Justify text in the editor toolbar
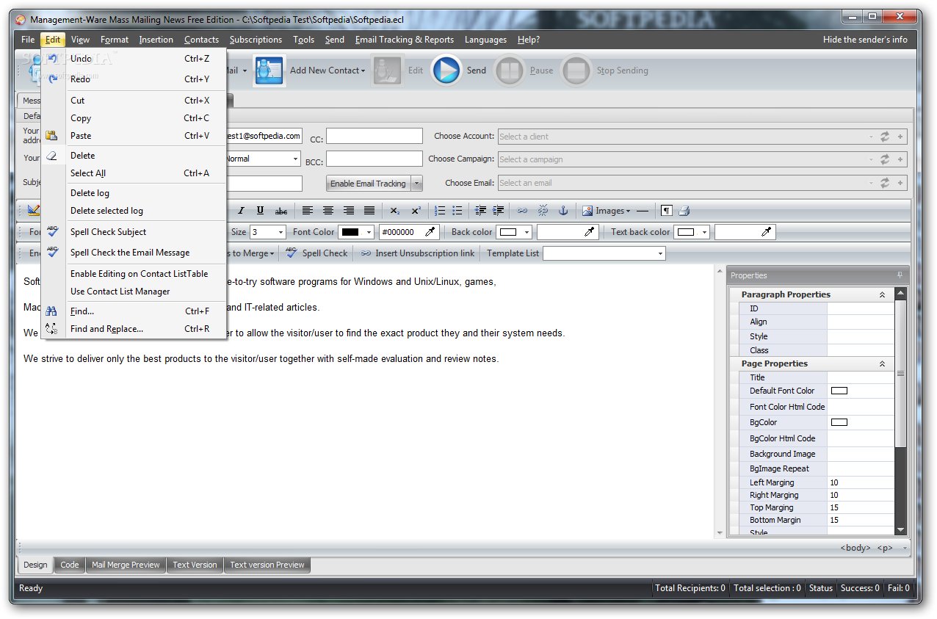This screenshot has height=619, width=937. (369, 211)
